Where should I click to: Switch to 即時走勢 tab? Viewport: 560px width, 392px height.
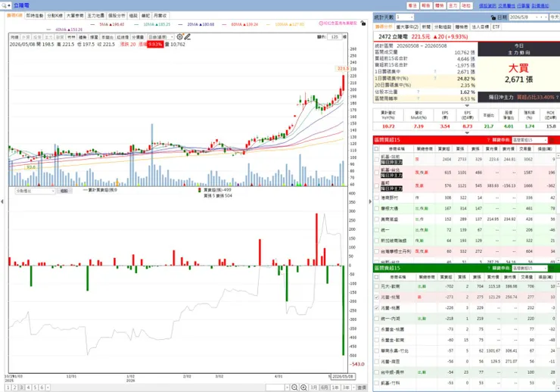[35, 16]
